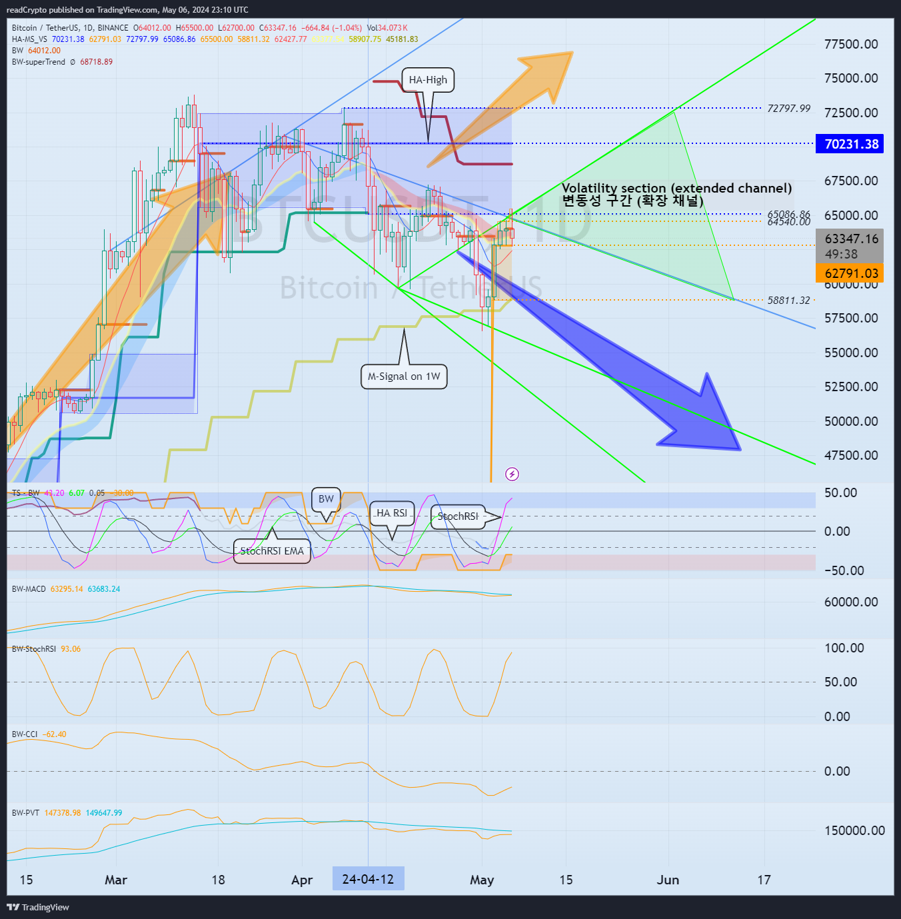901x919 pixels.
Task: Click the 77500.00 price axis label
Action: [x=851, y=44]
